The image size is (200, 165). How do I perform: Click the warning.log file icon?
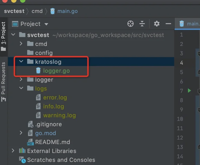click(38, 115)
